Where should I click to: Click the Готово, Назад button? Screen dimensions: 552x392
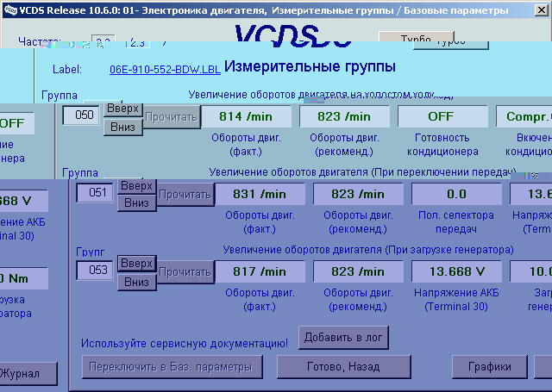coord(343,367)
